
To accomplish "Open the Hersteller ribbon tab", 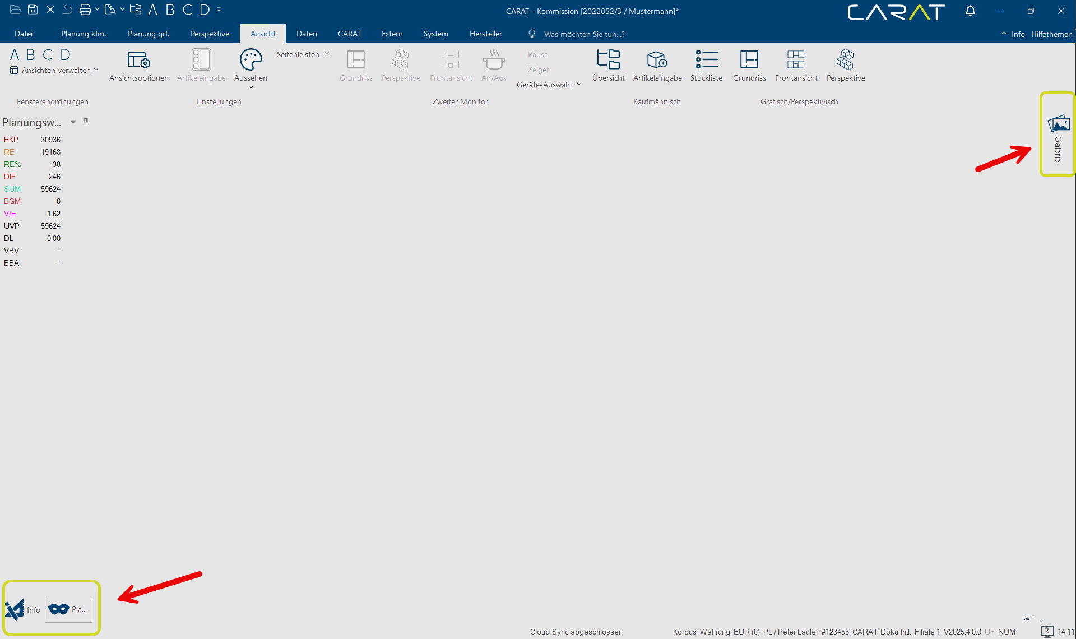I will pos(485,34).
